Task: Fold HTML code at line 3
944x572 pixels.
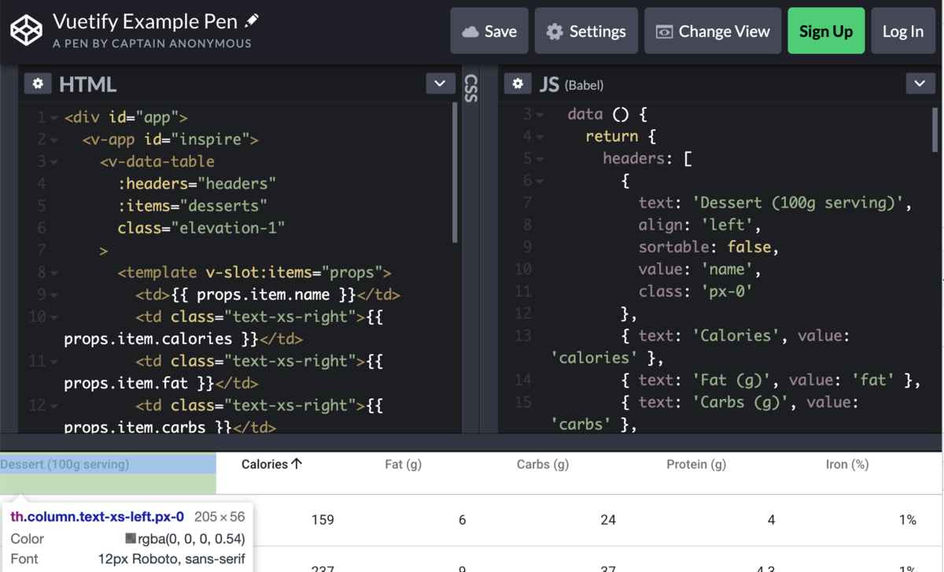Action: [x=54, y=162]
